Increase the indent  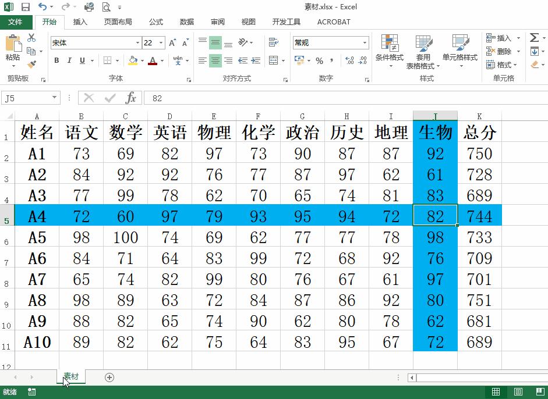256,60
